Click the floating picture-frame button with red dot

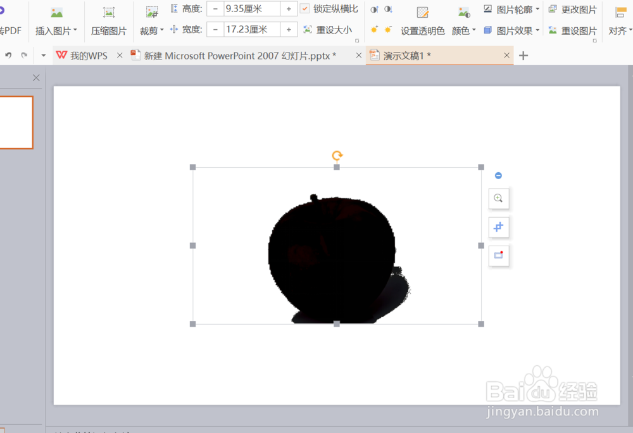coord(499,256)
